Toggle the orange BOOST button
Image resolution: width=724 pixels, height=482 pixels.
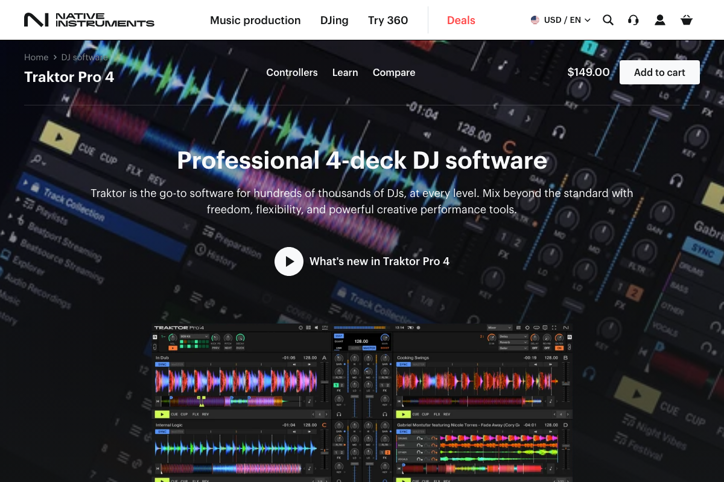[x=385, y=348]
